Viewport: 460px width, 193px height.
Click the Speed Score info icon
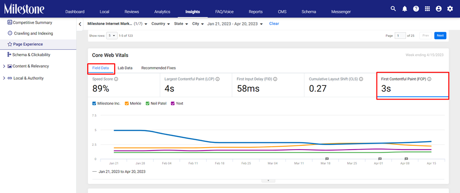(116, 79)
